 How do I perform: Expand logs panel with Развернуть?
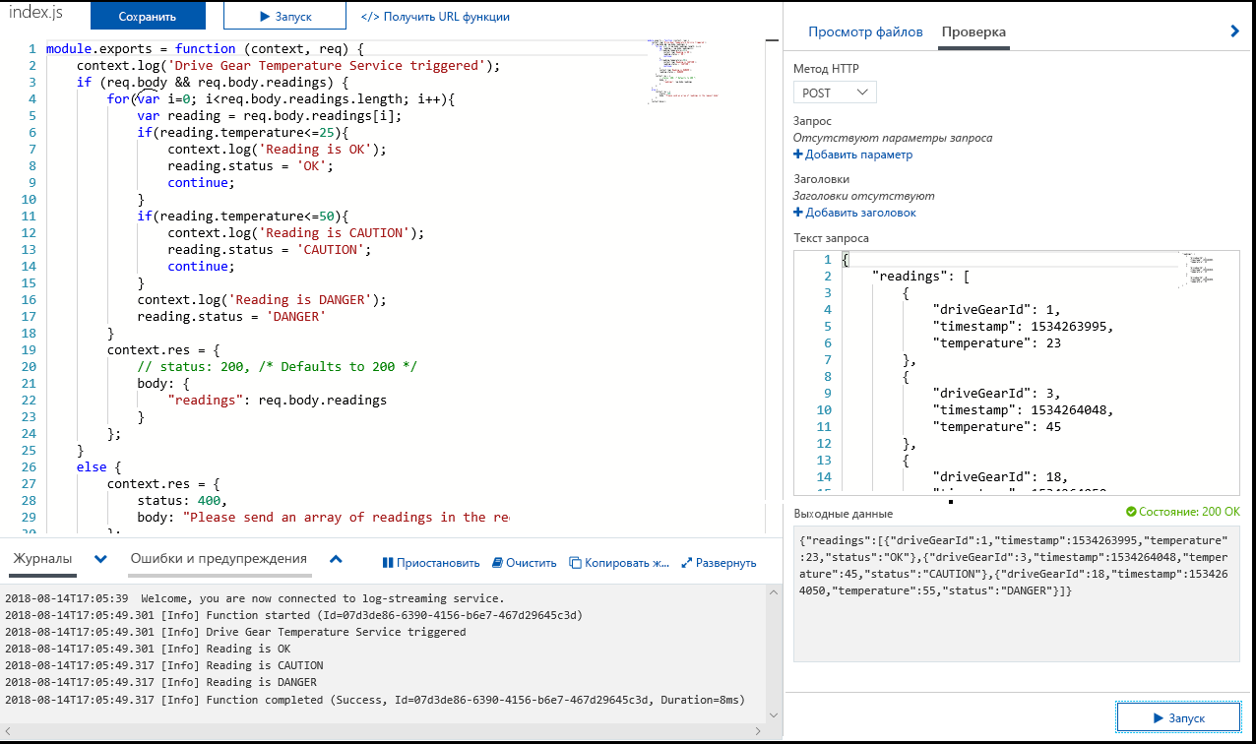tap(719, 563)
